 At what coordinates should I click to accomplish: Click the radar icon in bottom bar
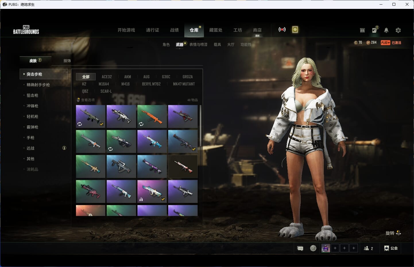click(313, 248)
